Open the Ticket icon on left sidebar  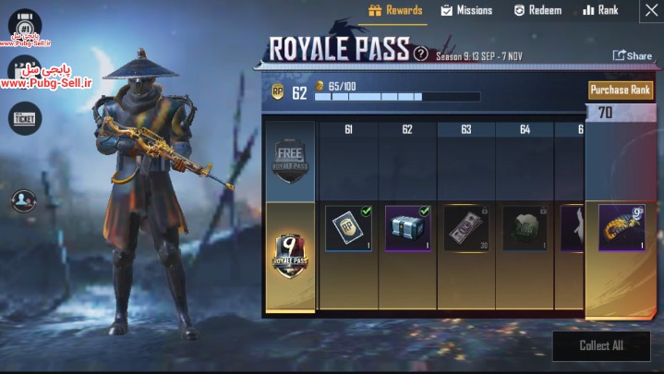(25, 118)
